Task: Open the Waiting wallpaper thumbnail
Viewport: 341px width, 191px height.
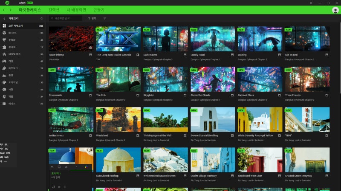Action: (260, 39)
